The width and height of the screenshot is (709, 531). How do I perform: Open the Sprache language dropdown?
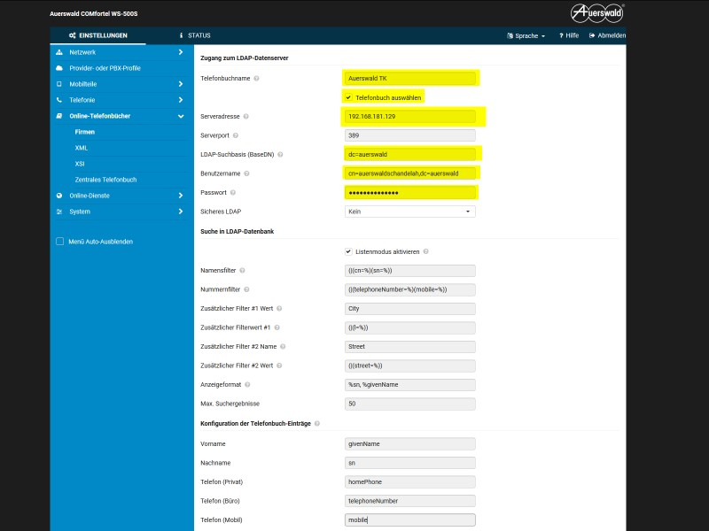tap(526, 36)
